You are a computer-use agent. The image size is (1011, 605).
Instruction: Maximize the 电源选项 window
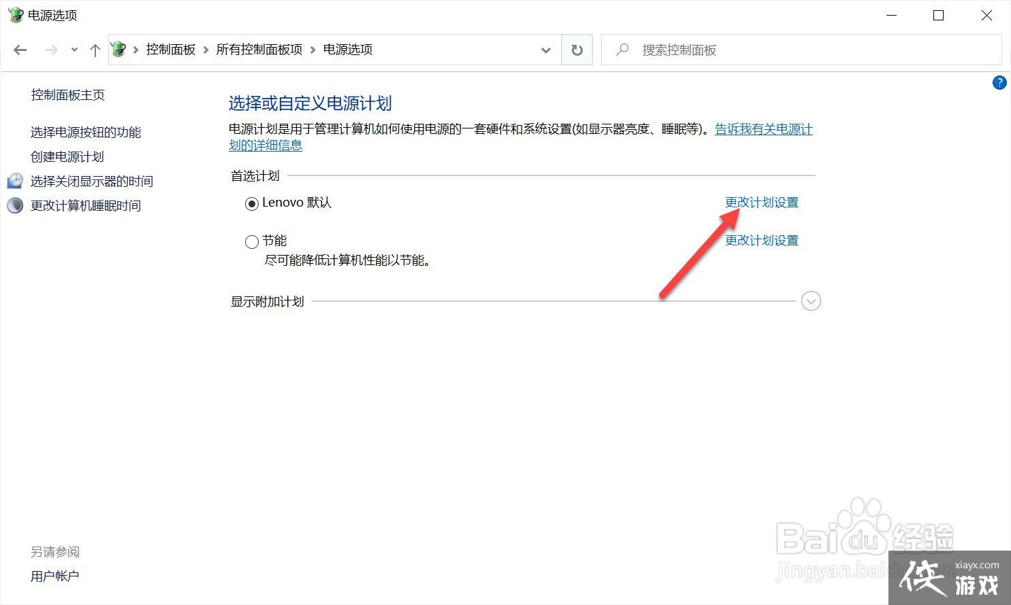click(939, 15)
